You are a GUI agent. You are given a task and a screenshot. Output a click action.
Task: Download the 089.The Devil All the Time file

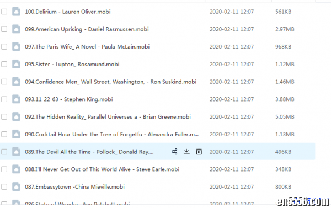click(x=186, y=152)
